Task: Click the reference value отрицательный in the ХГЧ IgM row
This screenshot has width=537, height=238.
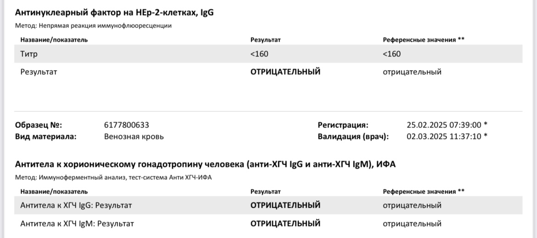Action: point(412,224)
